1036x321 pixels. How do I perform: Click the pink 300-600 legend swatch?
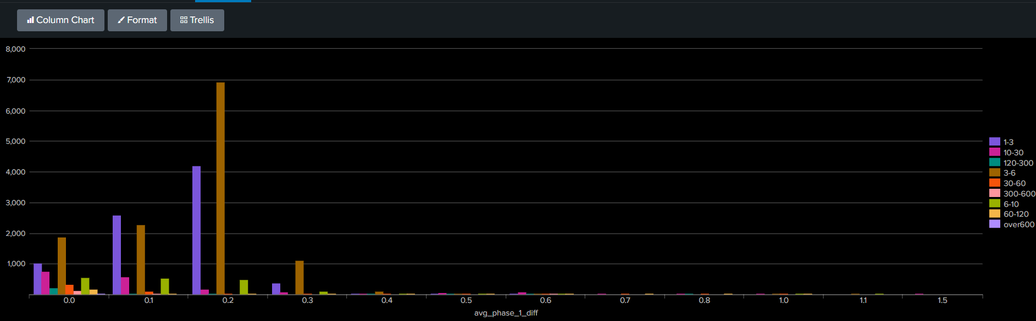995,193
